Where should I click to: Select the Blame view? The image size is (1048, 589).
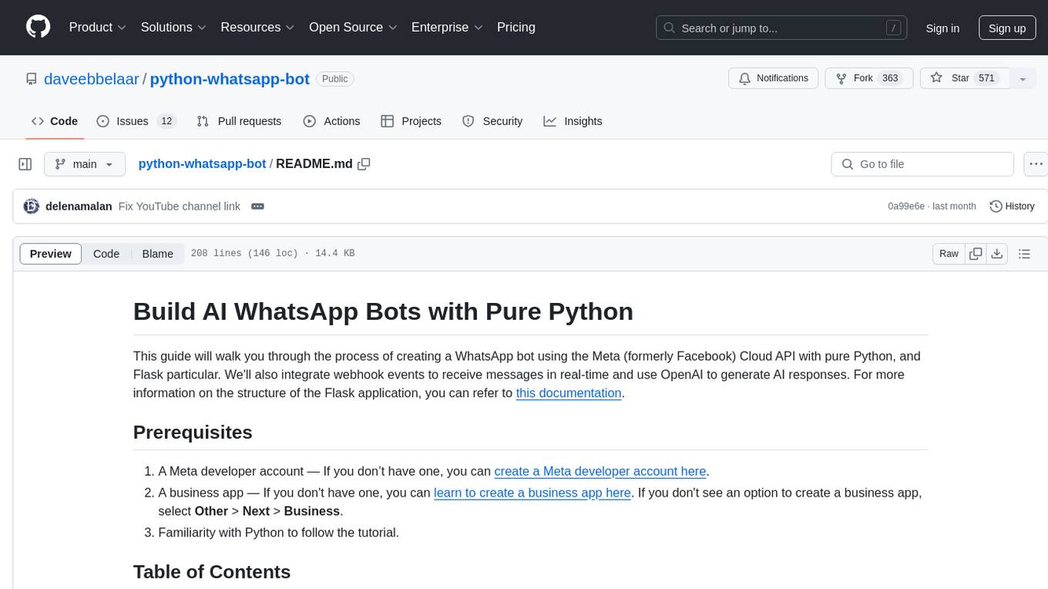coord(157,254)
